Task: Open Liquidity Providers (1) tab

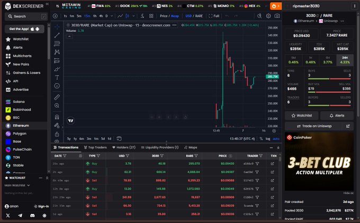Action: pyautogui.click(x=160, y=147)
